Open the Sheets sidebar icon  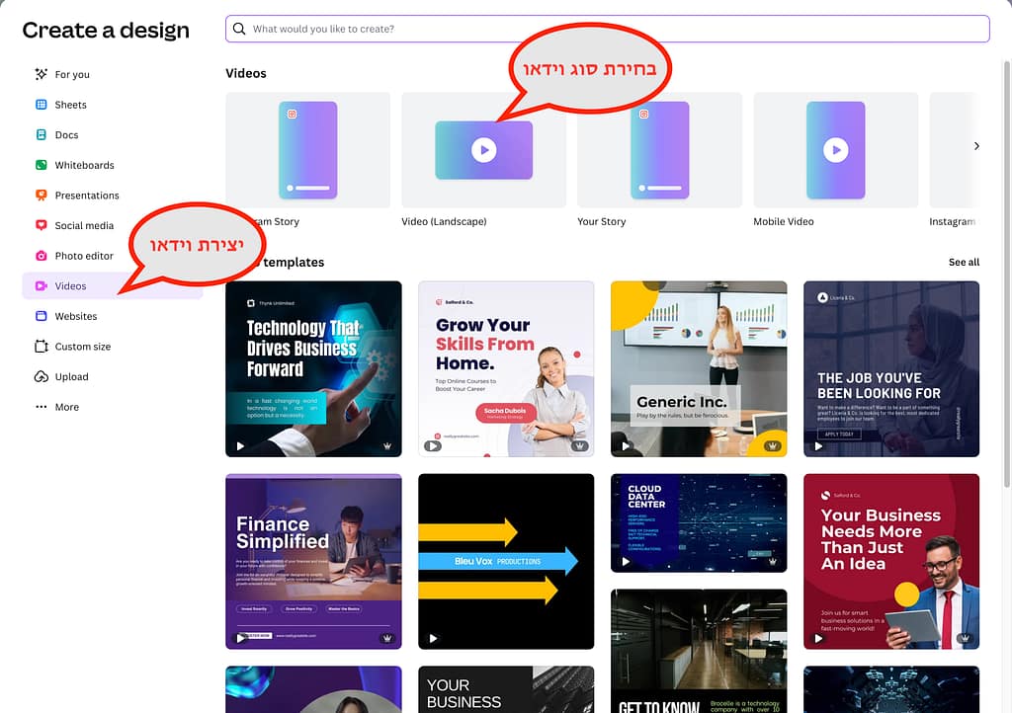pos(42,105)
